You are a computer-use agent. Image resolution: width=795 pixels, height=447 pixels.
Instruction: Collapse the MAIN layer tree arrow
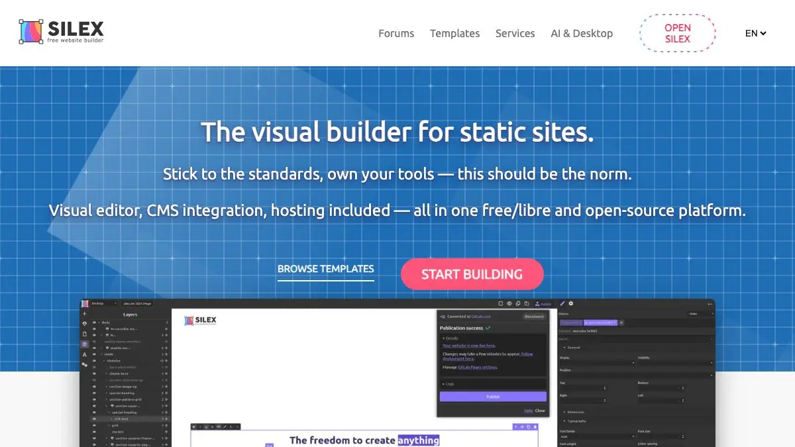pos(101,354)
